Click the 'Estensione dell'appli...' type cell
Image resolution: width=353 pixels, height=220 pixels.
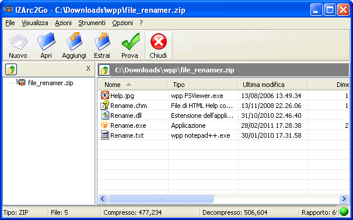[202, 116]
